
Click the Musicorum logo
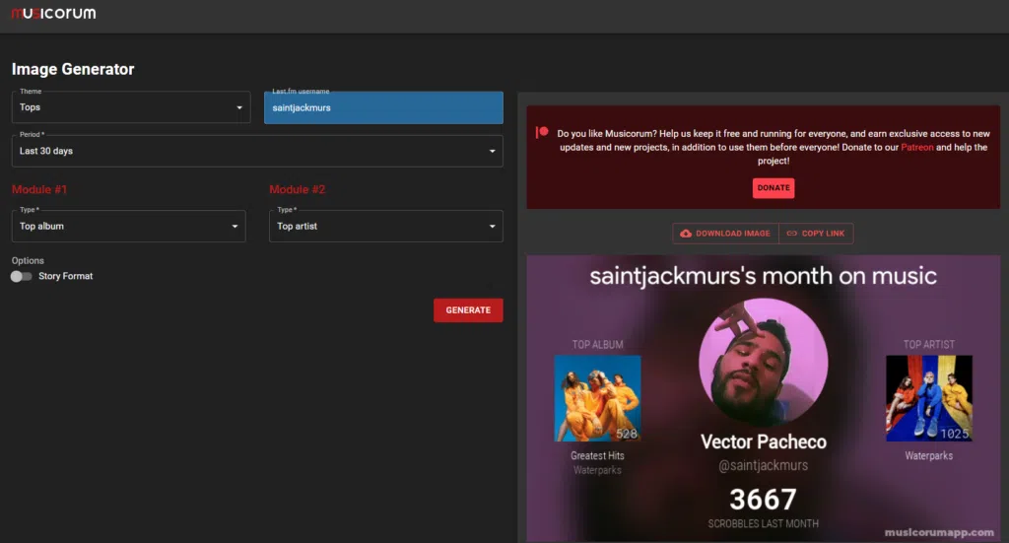(x=54, y=13)
